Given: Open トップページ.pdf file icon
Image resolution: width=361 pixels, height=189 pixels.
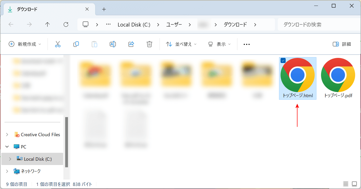Looking at the screenshot, I should tap(338, 75).
